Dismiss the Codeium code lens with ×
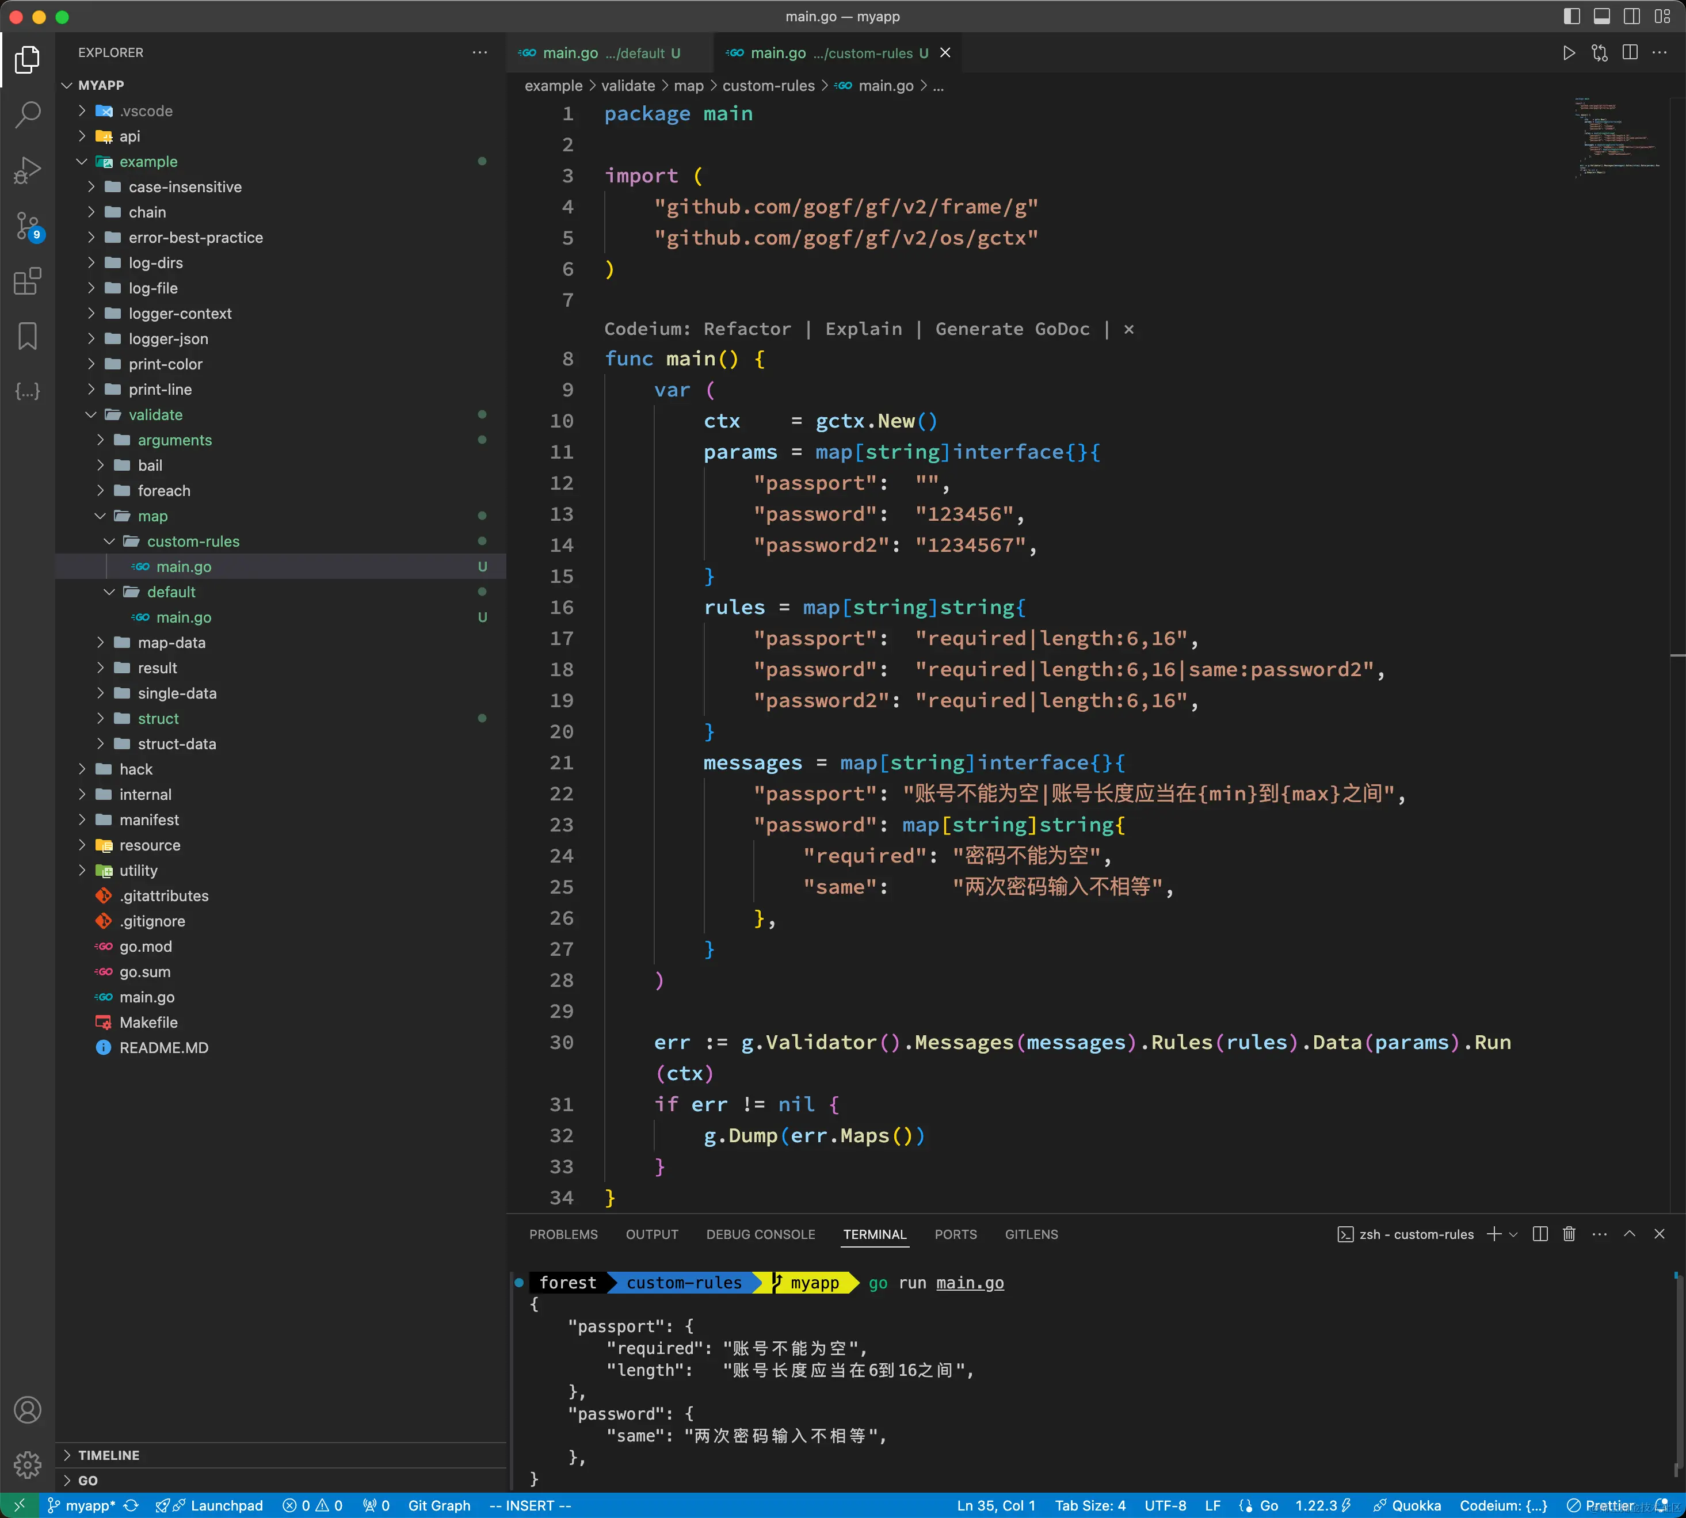Screen dimensions: 1686x1518 click(1129, 329)
